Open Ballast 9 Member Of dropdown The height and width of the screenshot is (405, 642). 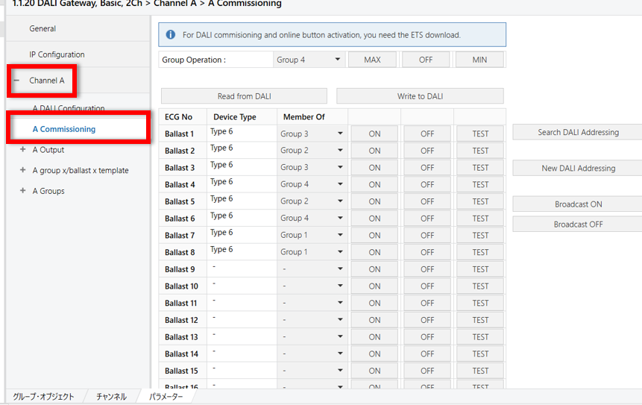click(x=311, y=269)
